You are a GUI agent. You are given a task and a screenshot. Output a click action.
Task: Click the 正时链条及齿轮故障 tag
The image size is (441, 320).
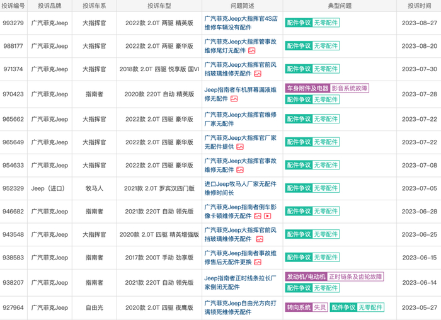point(355,277)
